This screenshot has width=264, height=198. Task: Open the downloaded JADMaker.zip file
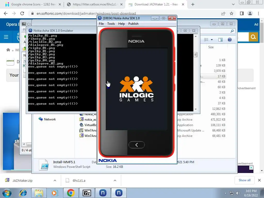(x=22, y=180)
